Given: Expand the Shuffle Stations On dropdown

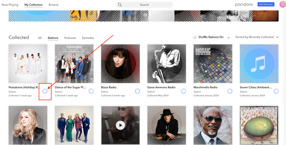Looking at the screenshot, I should tap(228, 38).
